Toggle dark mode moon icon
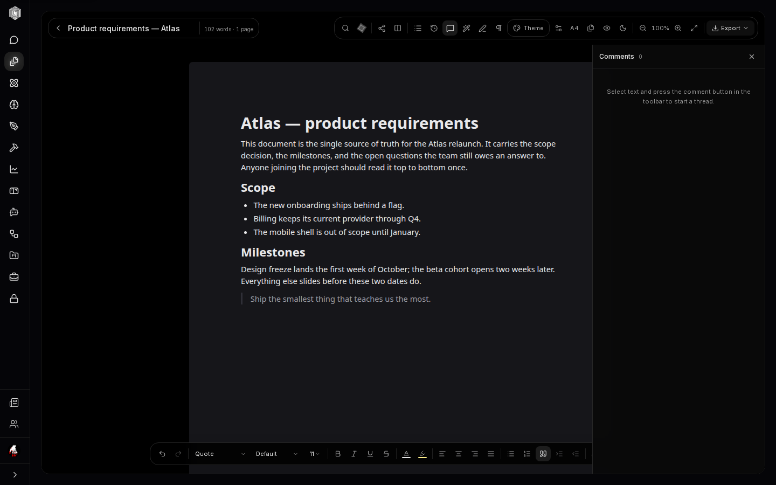The height and width of the screenshot is (485, 776). [x=623, y=29]
